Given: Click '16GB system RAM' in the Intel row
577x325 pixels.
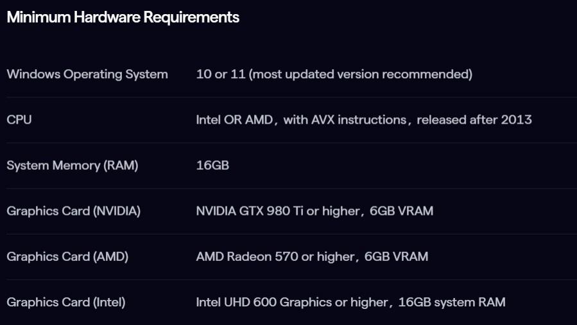Looking at the screenshot, I should 452,302.
